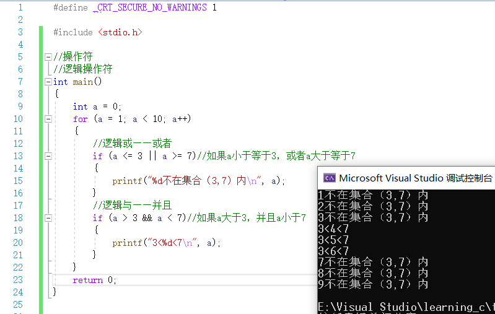Click 'return 0;' on line 23

coord(94,280)
